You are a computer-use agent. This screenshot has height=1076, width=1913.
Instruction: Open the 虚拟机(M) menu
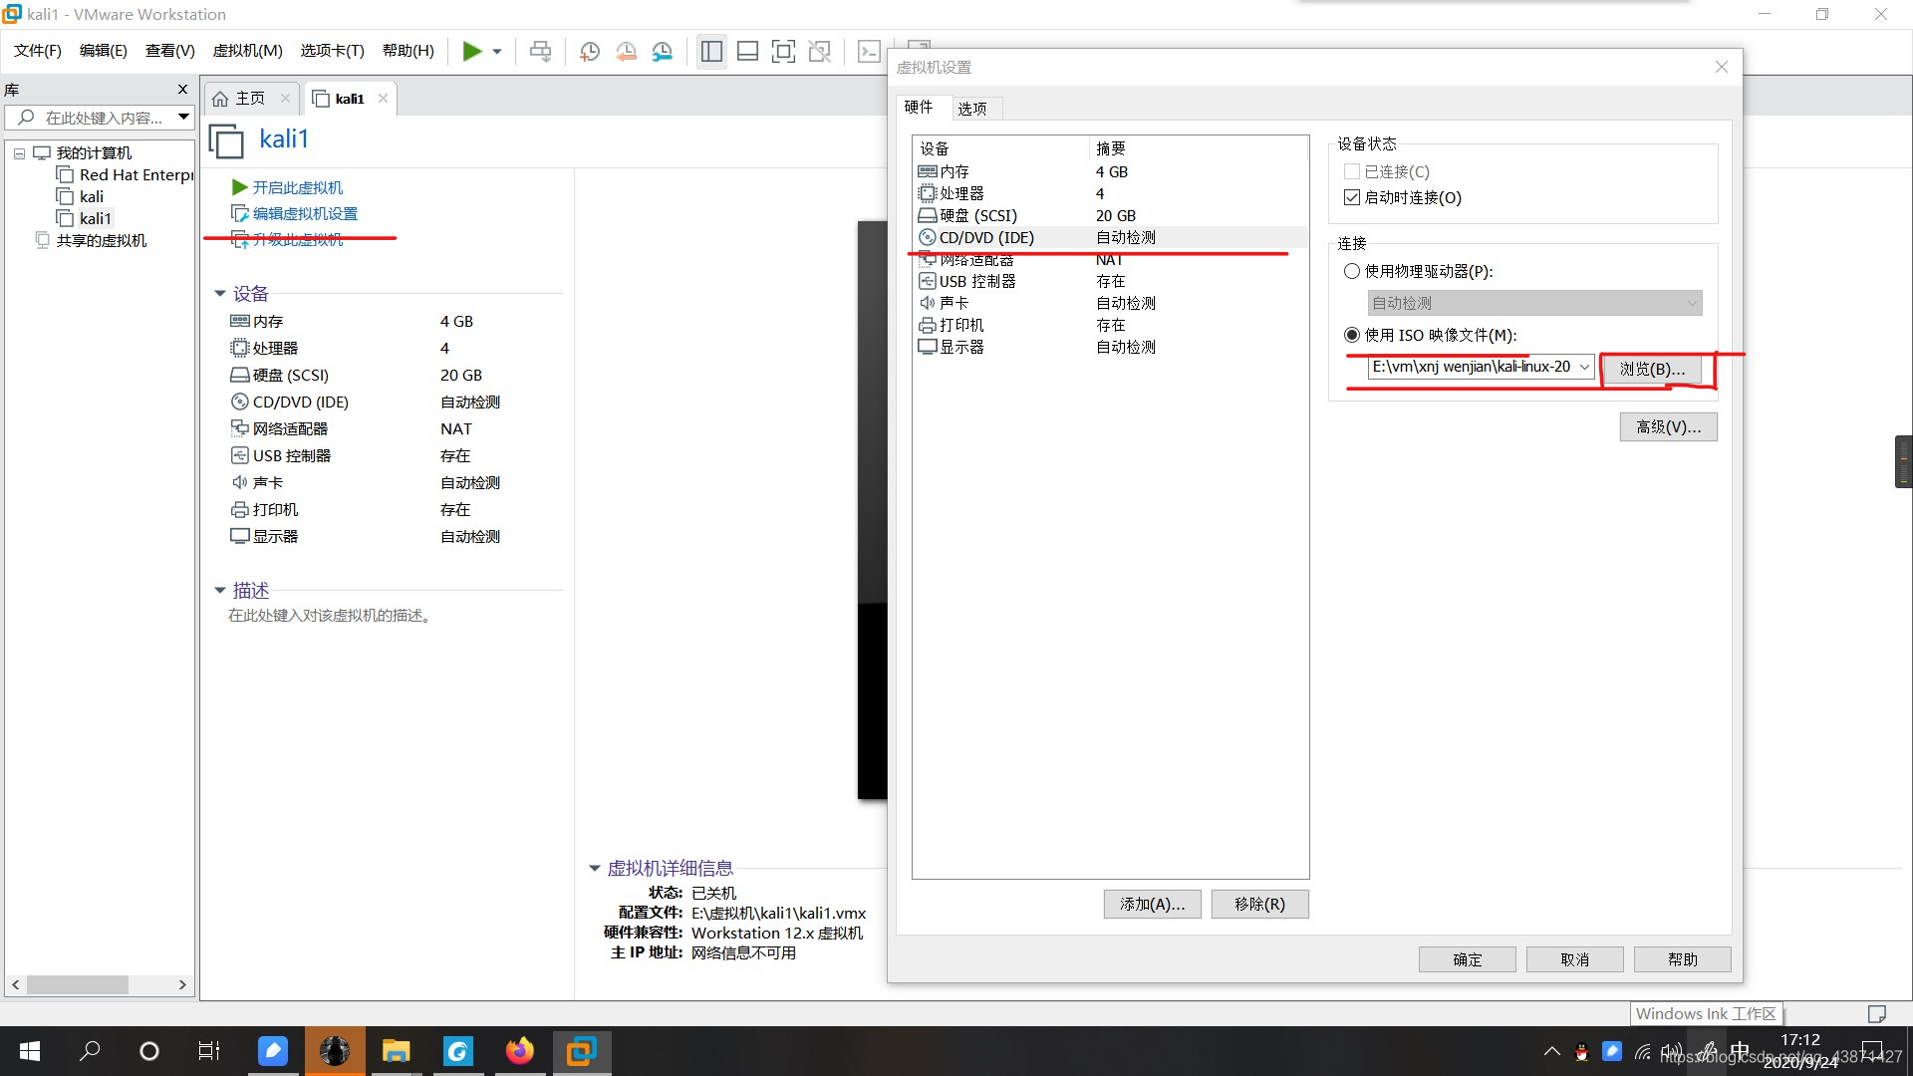point(248,51)
